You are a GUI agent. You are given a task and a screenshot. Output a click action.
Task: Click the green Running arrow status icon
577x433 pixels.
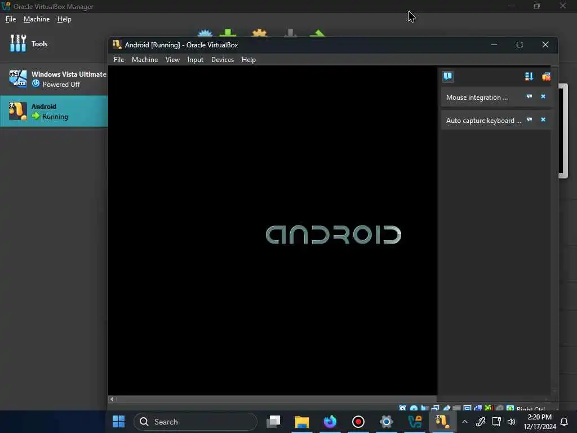pos(35,116)
